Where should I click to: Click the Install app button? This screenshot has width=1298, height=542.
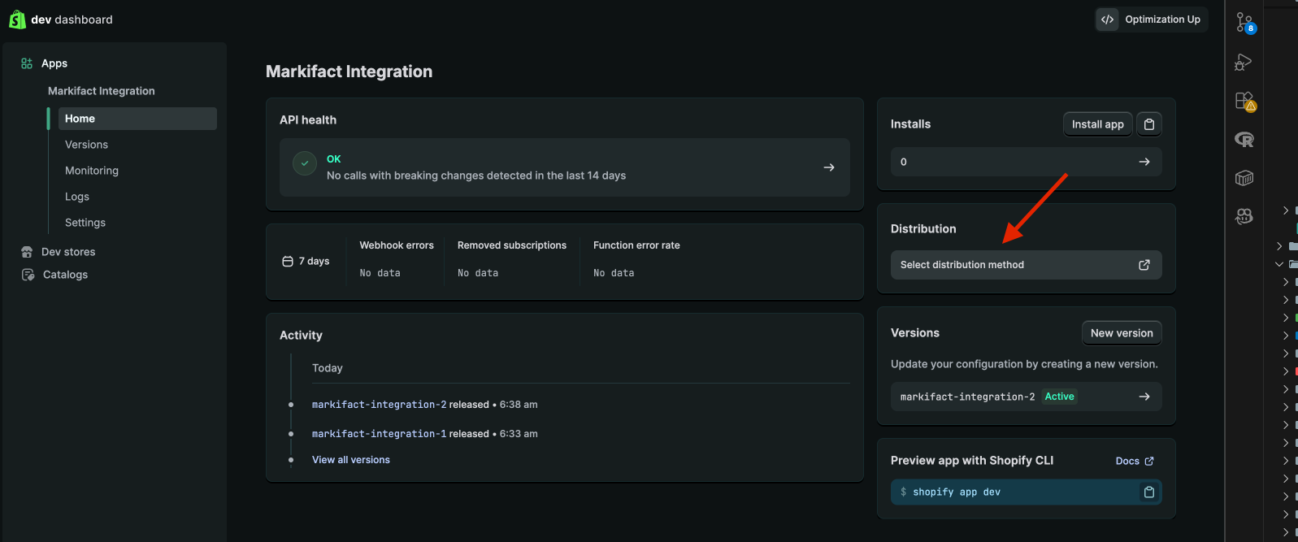(x=1097, y=124)
